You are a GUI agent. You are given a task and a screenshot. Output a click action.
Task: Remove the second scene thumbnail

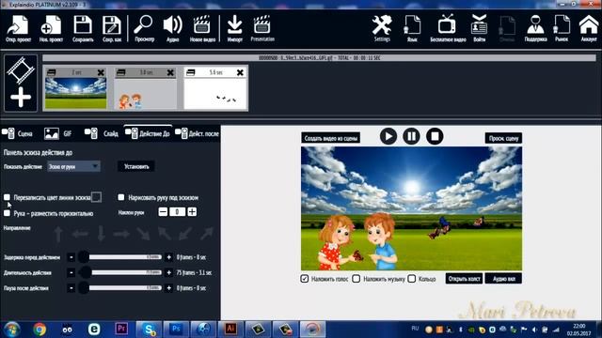(170, 72)
